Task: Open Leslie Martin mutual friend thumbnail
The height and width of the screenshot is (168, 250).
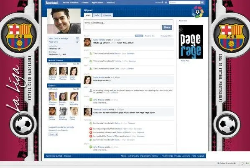Action: (74, 71)
